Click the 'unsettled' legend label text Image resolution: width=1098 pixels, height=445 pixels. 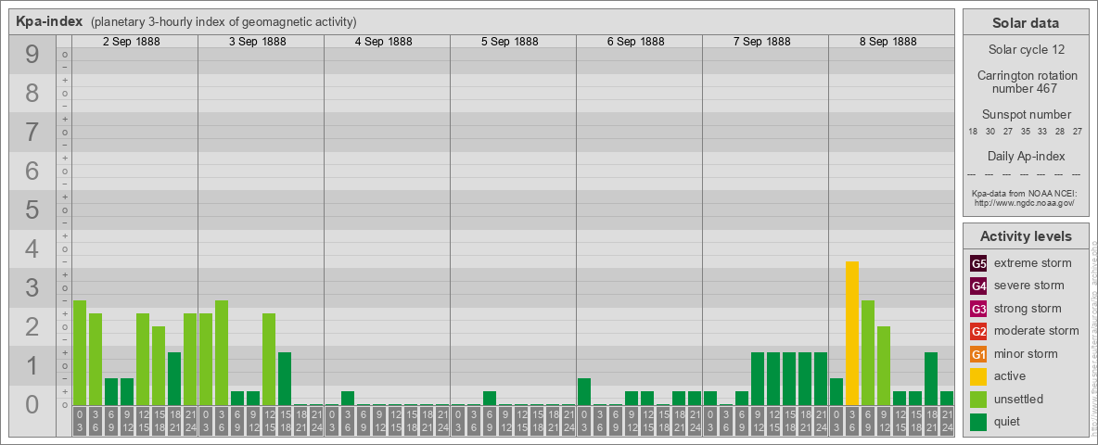[x=1019, y=400]
